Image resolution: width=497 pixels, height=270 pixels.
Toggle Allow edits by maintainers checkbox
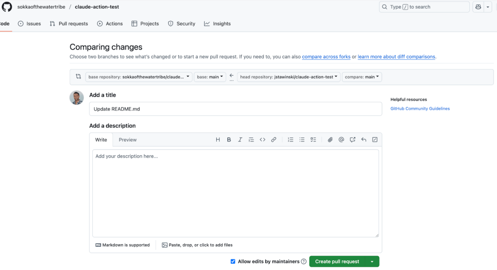(x=233, y=261)
